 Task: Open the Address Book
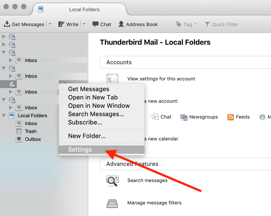pyautogui.click(x=138, y=24)
